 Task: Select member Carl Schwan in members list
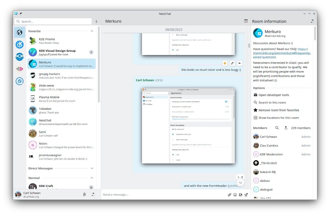(x=282, y=137)
